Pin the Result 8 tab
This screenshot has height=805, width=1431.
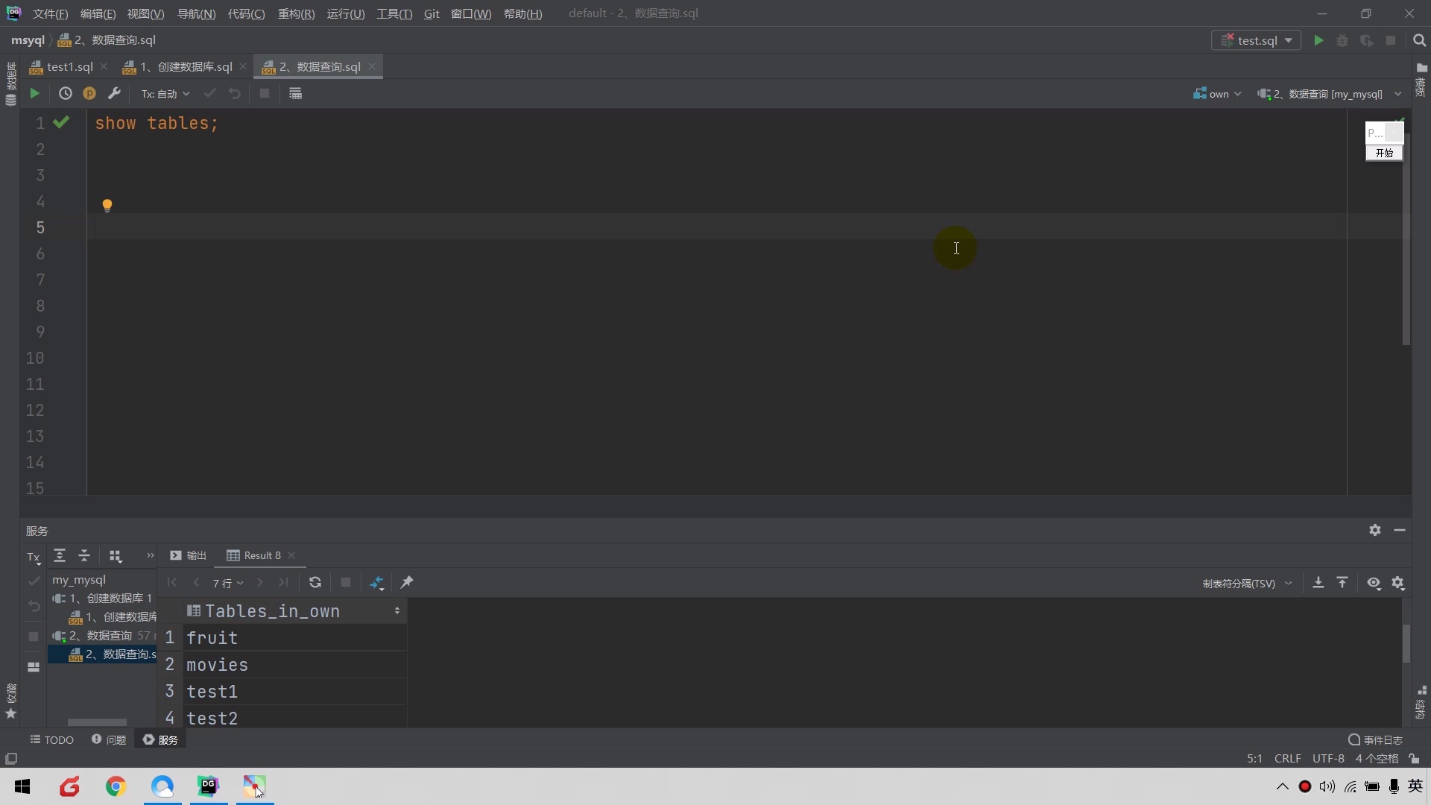coord(407,583)
